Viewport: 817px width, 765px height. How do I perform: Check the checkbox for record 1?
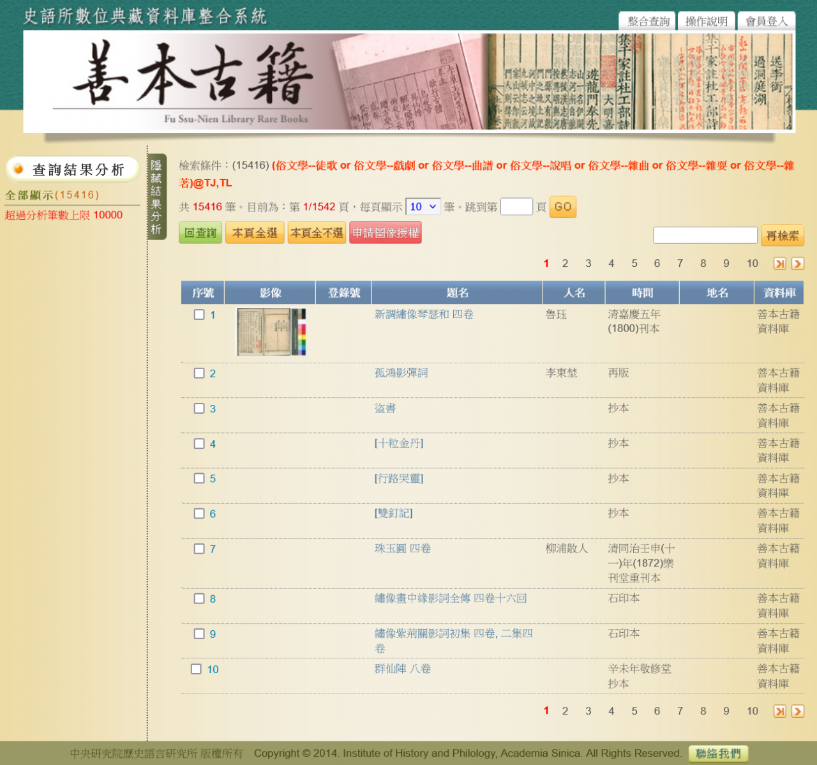coord(199,315)
